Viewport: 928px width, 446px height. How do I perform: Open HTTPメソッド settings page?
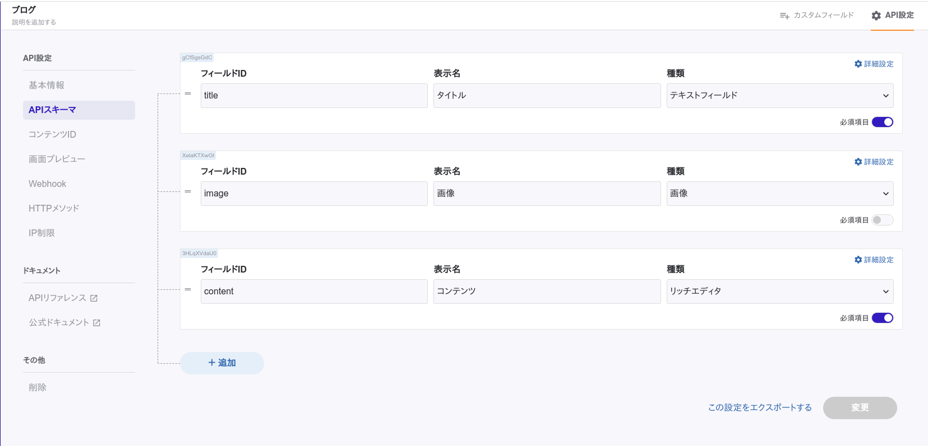tap(79, 208)
